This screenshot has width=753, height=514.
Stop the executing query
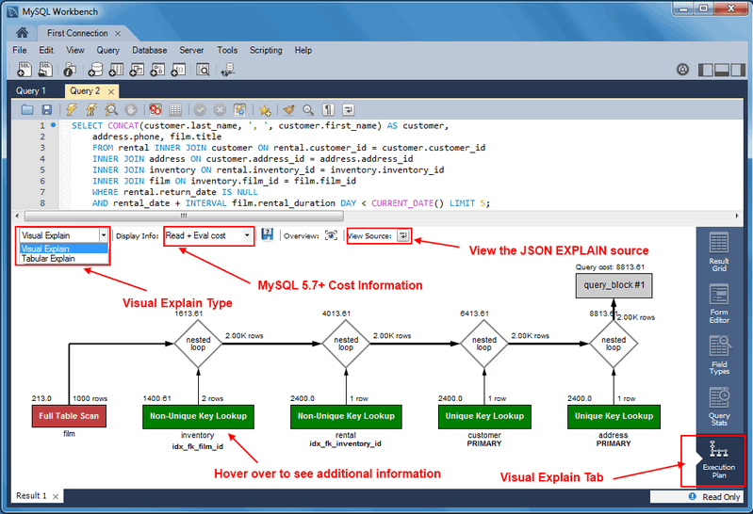[x=131, y=110]
